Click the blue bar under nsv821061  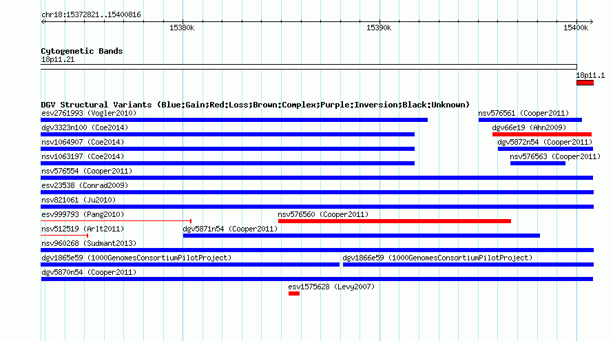[x=317, y=207]
